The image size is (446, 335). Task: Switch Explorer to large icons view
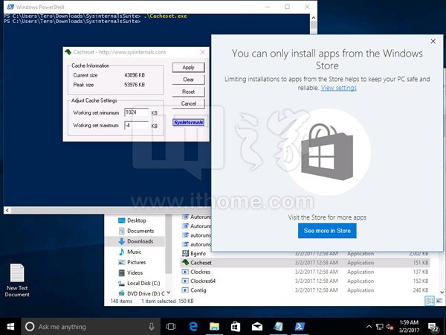coord(439,301)
